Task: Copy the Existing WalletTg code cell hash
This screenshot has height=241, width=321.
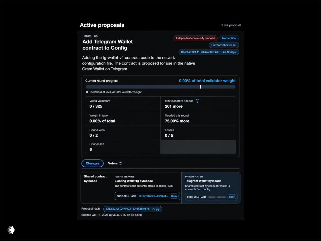Action: coord(174,196)
